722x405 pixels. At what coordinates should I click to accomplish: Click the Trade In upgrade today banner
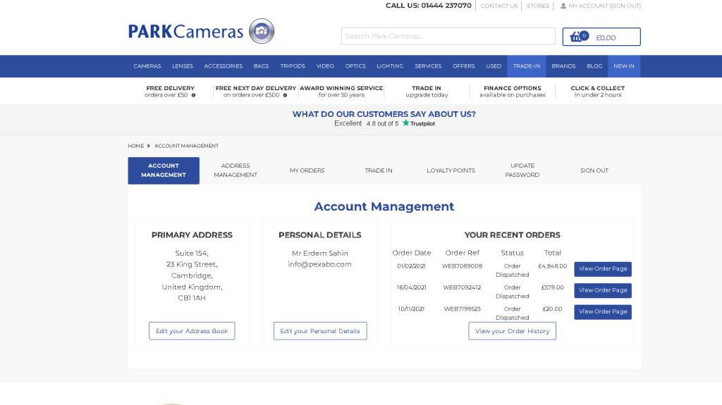427,91
